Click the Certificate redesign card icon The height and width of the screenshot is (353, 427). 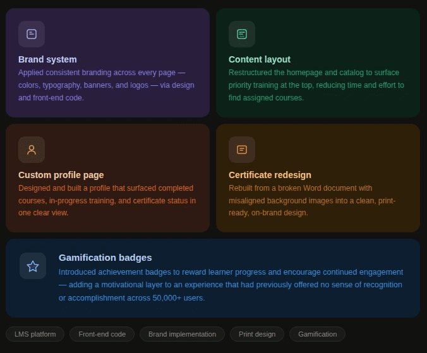[242, 150]
